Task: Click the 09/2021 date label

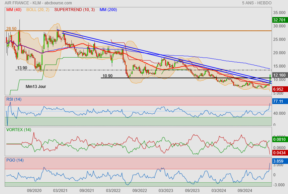Action: [87, 191]
